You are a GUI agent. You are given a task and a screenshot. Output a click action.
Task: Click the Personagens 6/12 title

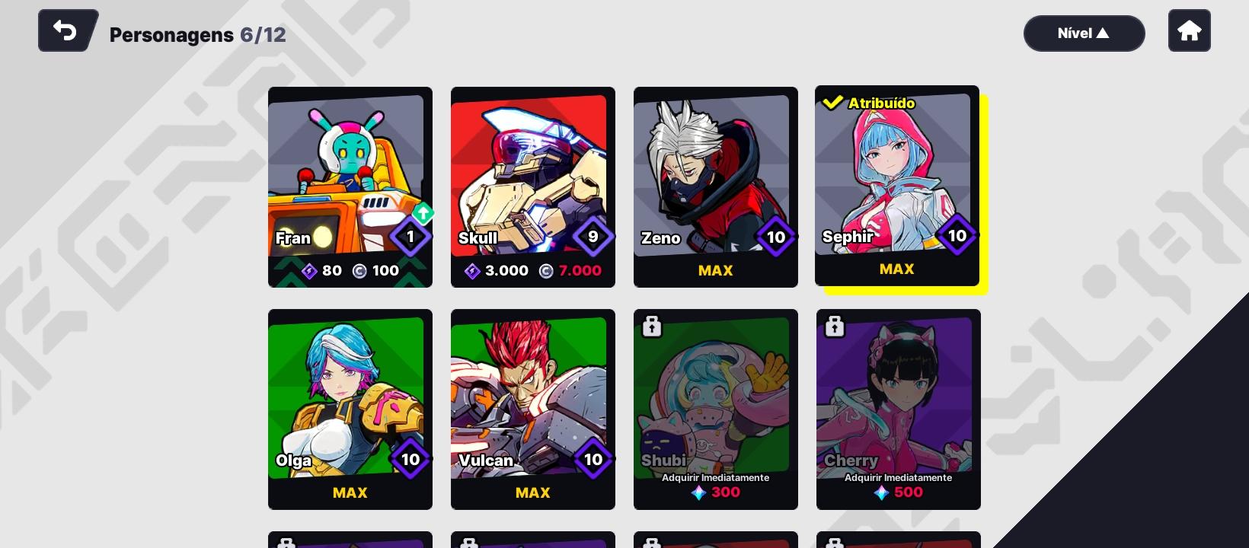[x=198, y=35]
